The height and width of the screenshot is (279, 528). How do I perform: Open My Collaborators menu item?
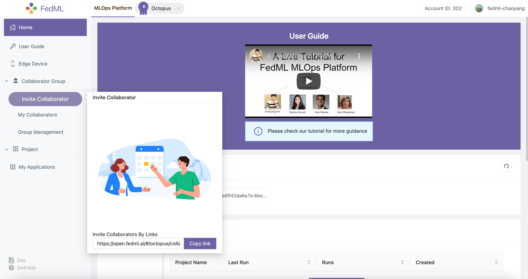click(37, 115)
